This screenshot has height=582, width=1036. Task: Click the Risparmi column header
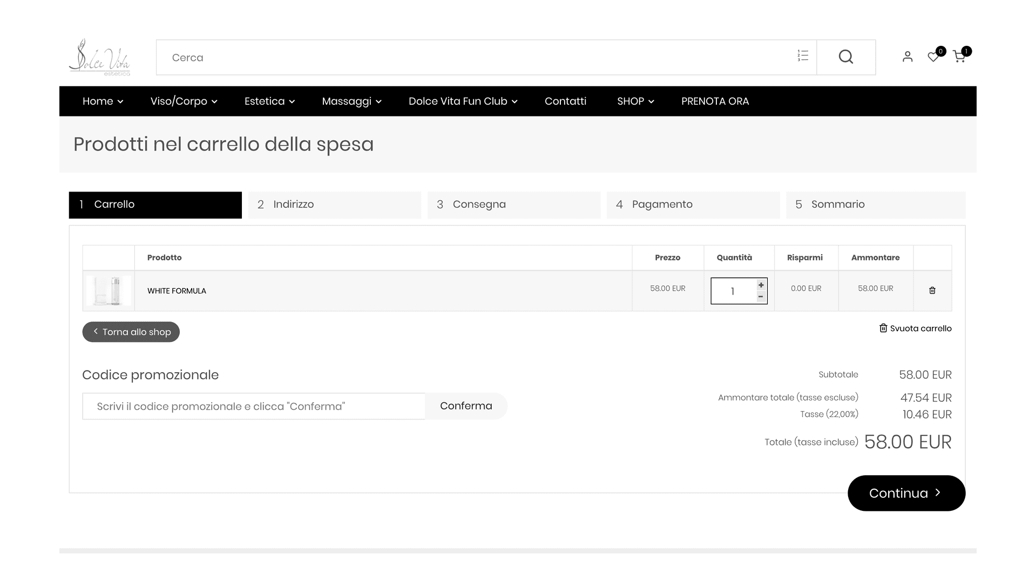point(805,257)
